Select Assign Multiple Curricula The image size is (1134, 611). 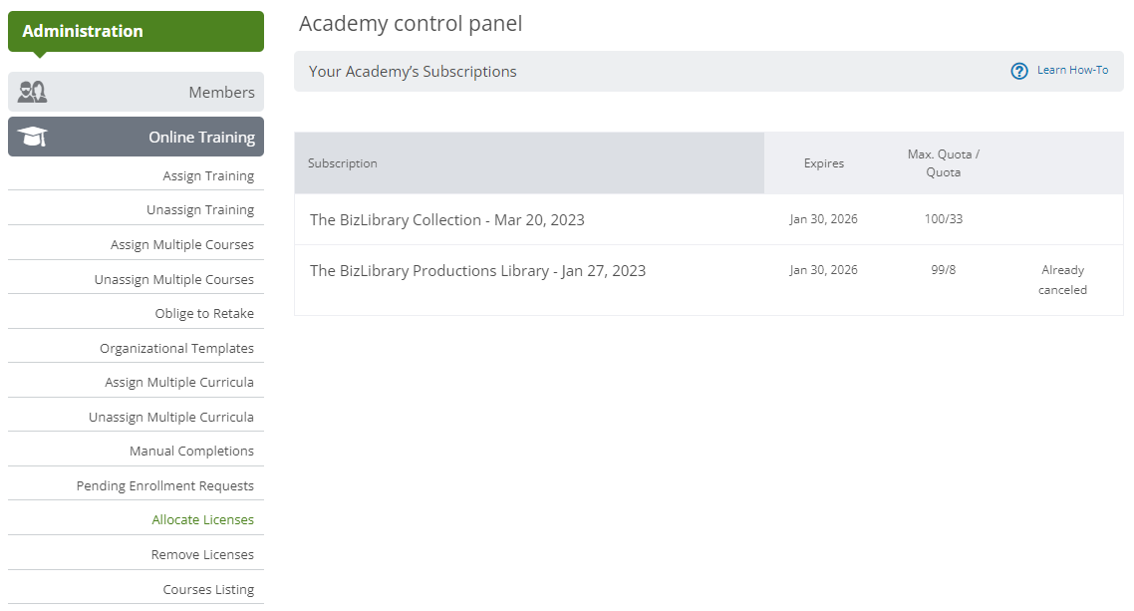click(179, 382)
